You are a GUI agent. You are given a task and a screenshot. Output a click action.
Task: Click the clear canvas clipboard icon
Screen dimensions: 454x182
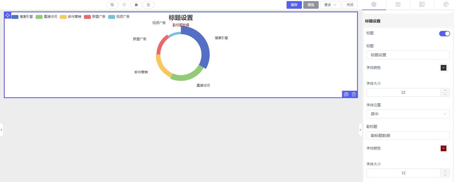[136, 5]
